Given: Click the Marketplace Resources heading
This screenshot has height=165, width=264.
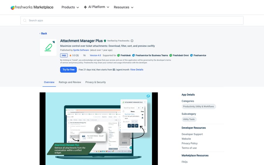Looking at the screenshot, I should pos(195,156).
